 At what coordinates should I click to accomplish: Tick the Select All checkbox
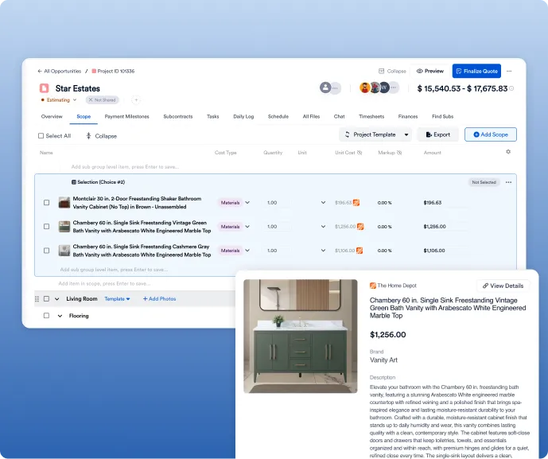pyautogui.click(x=41, y=136)
